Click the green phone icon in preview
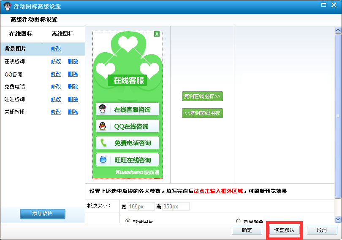The width and height of the screenshot is (342, 240). 103,143
